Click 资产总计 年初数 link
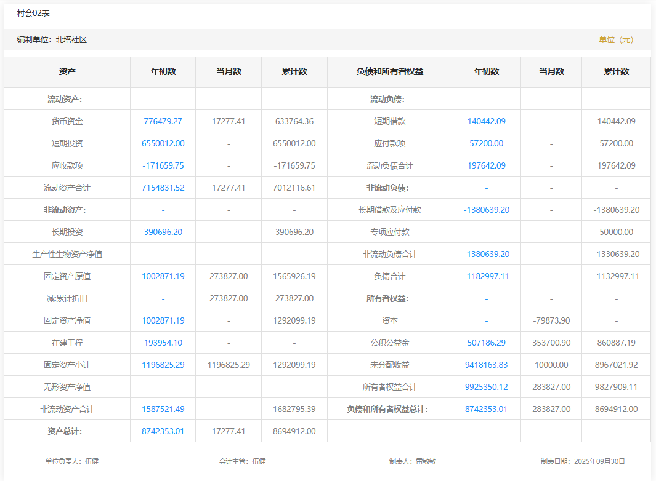656x481 pixels. pos(163,431)
